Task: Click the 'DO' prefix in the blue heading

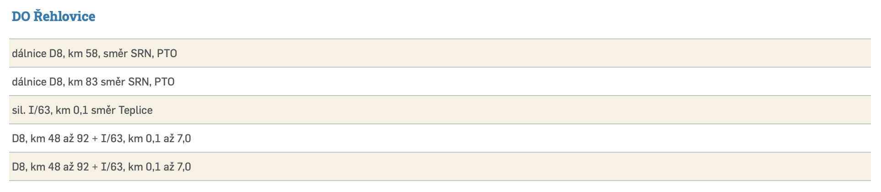Action: coord(21,16)
